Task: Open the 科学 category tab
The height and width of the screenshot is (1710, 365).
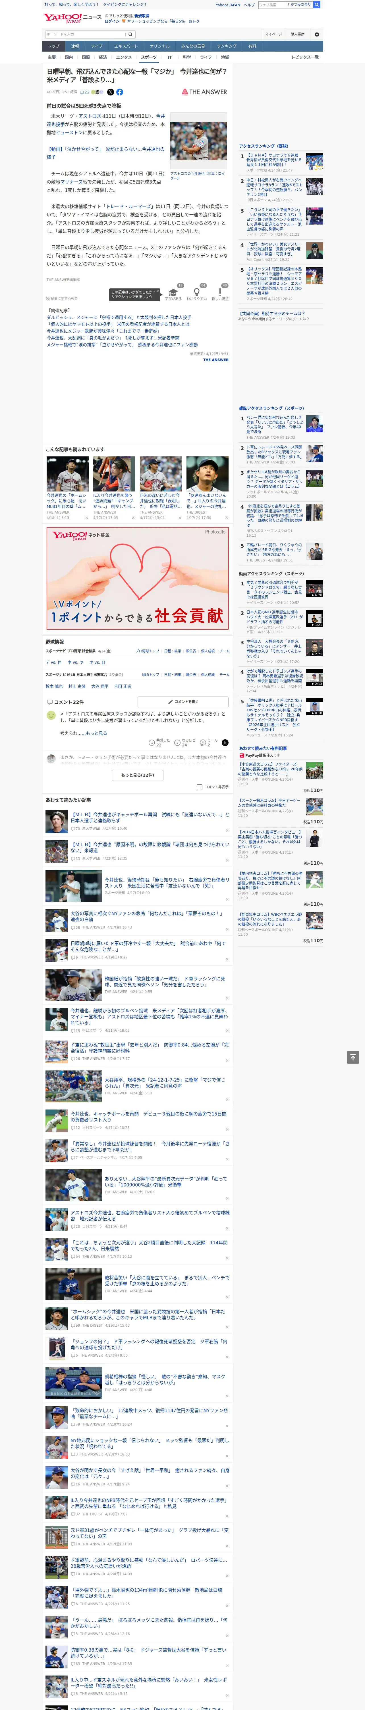Action: click(187, 57)
